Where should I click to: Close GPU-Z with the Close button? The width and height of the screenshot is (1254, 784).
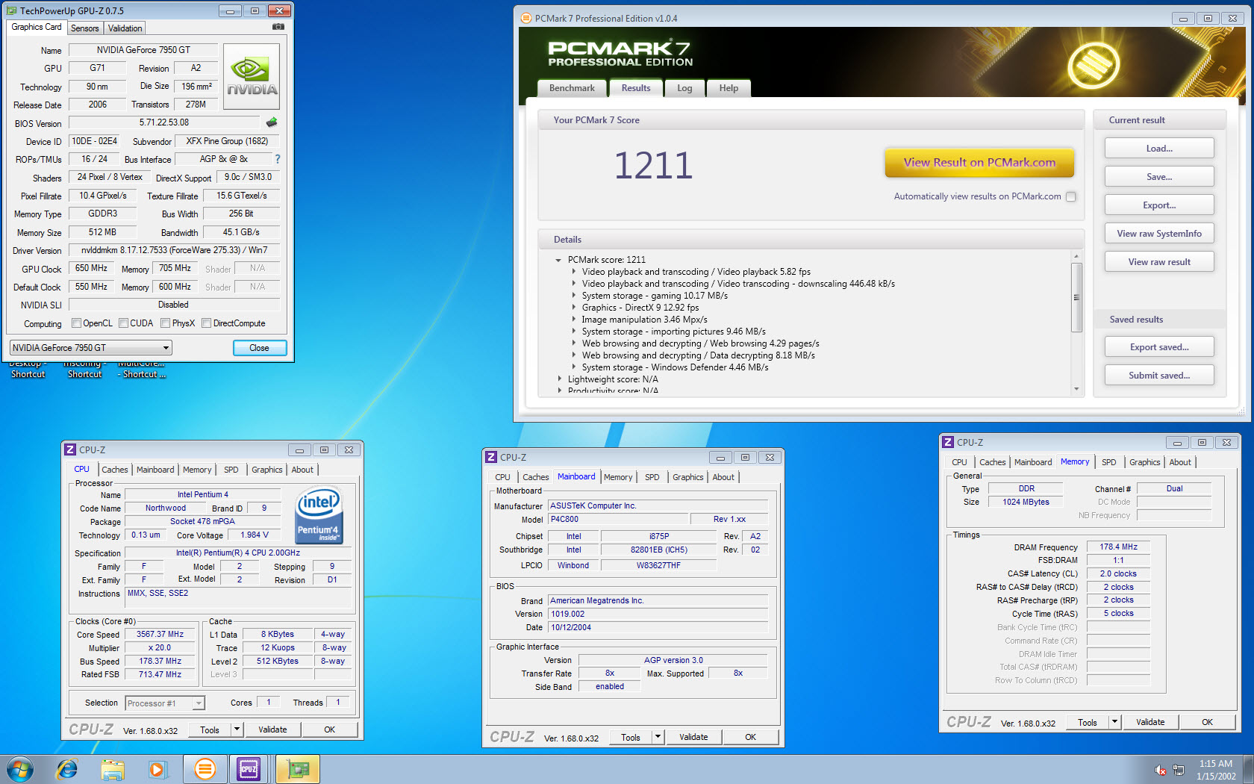pyautogui.click(x=259, y=348)
